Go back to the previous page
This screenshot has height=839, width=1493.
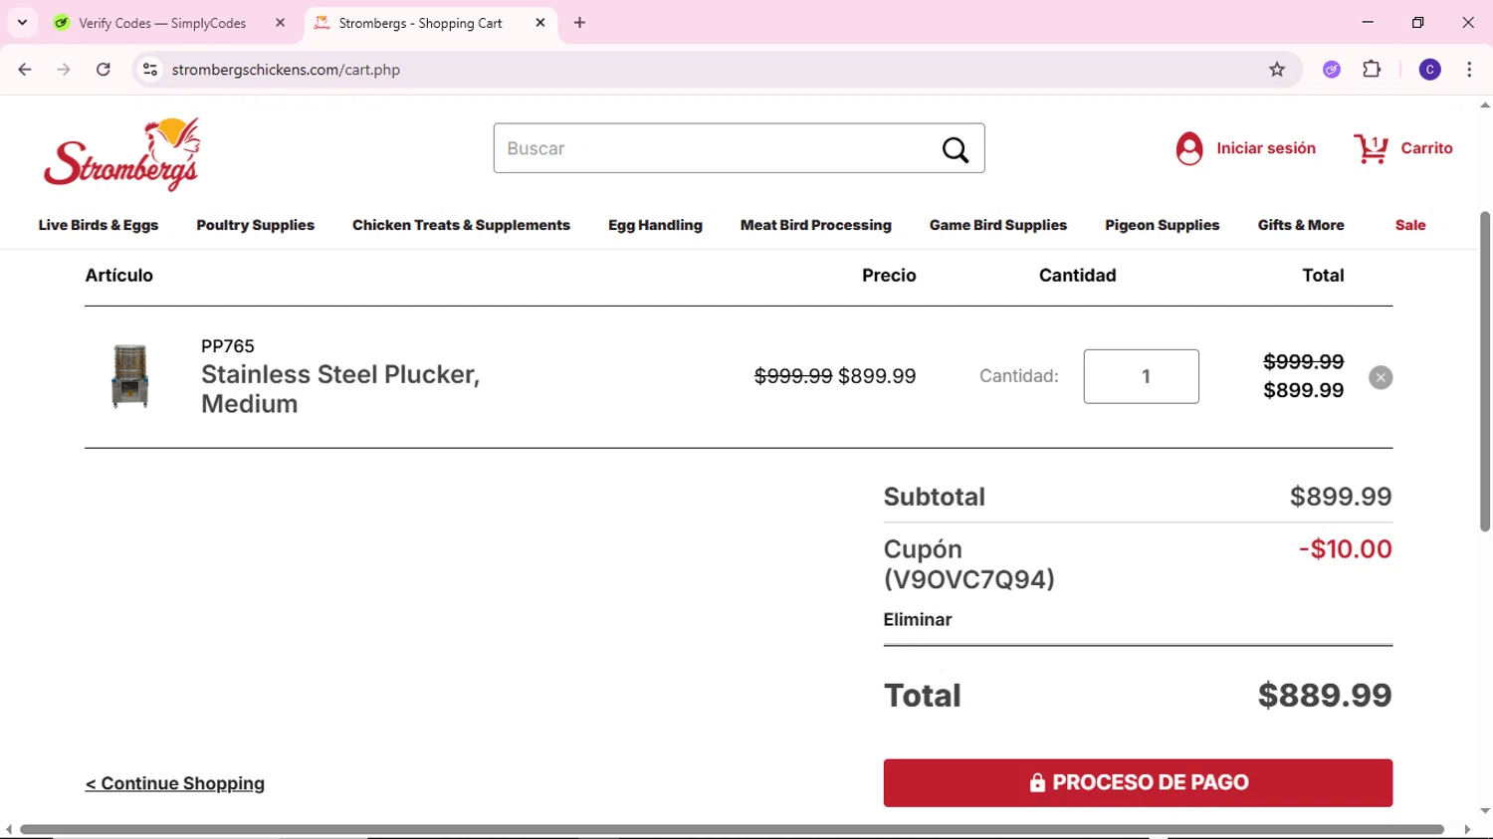click(25, 70)
